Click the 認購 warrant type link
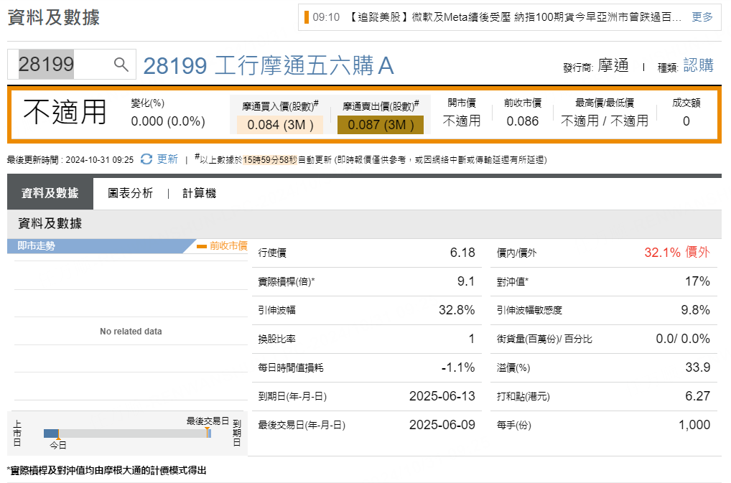731x483 pixels. coord(699,65)
